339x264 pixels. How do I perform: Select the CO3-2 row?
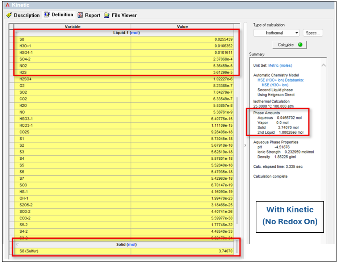point(124,218)
